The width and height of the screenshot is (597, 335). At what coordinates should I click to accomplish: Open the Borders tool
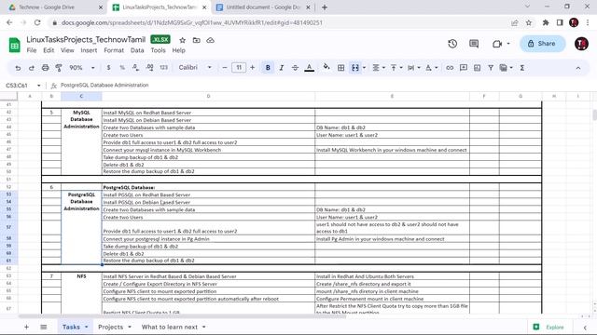coord(341,68)
